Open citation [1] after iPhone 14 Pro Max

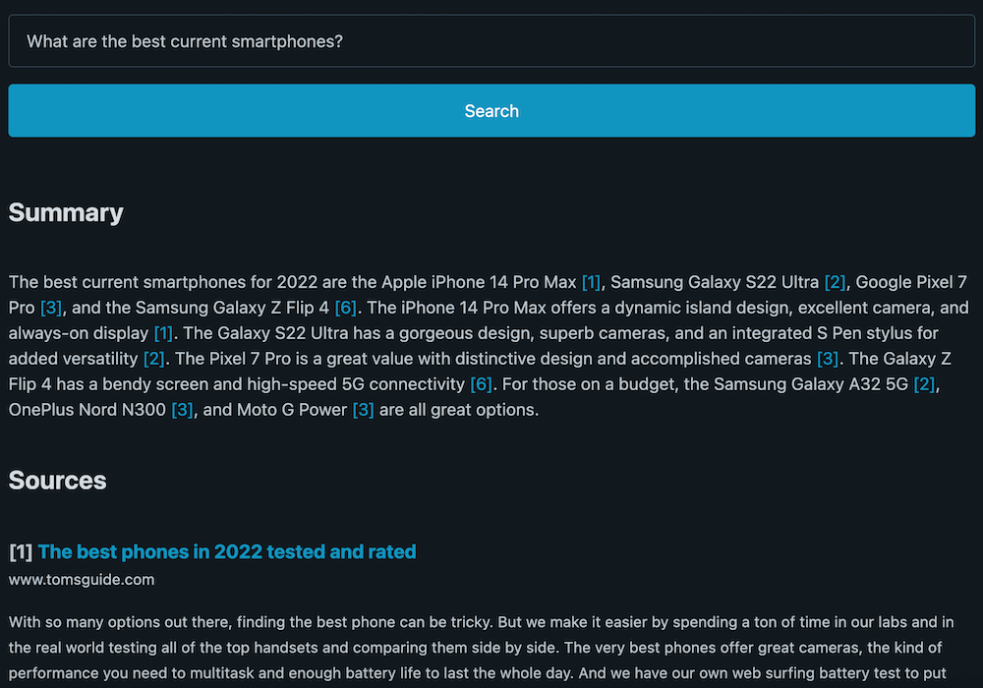tap(591, 282)
